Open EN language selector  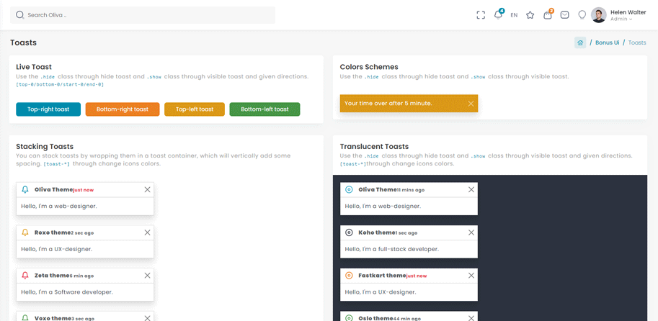[x=514, y=15]
